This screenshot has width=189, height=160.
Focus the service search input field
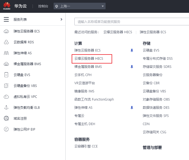(132, 22)
